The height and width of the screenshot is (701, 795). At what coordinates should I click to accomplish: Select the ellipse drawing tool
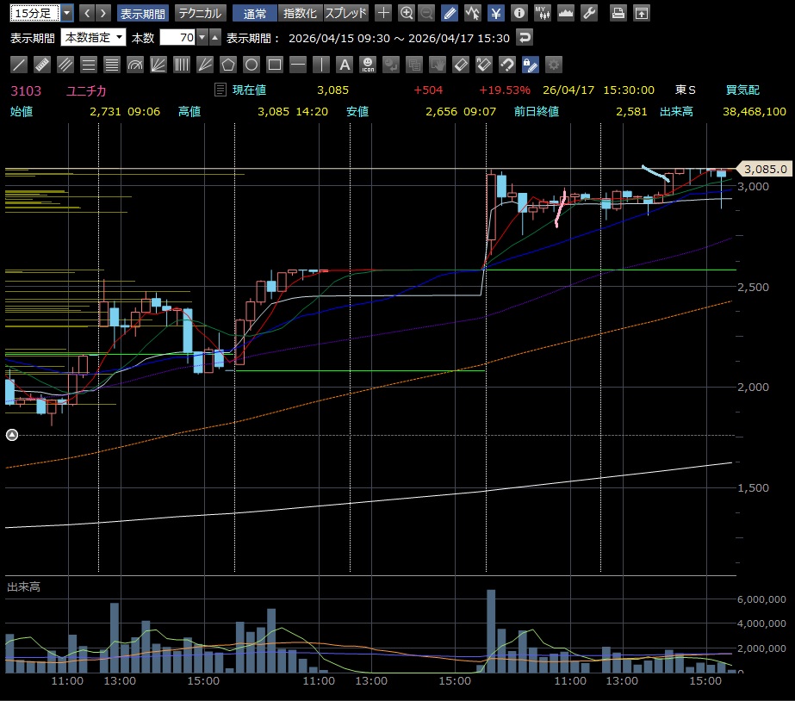252,65
